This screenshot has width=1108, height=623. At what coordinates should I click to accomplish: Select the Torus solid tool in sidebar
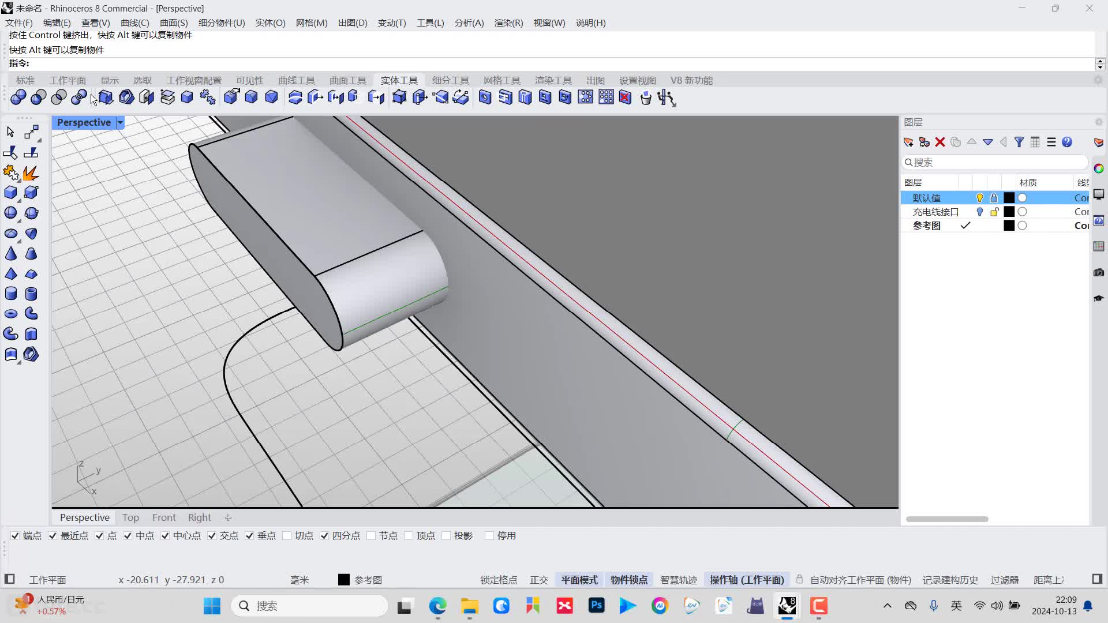coord(10,314)
